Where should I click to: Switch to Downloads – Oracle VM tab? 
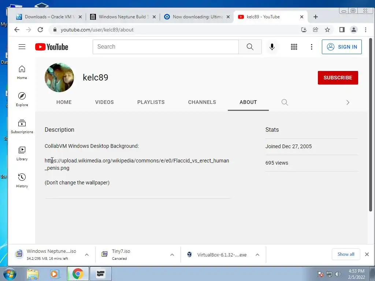tap(49, 17)
